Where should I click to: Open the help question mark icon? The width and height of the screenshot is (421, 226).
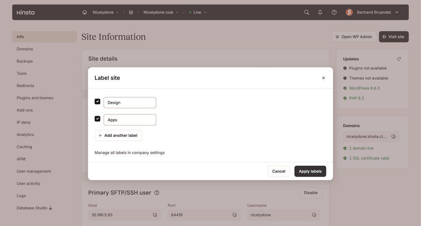[334, 12]
